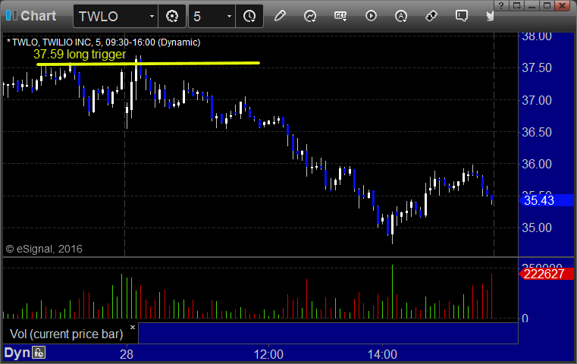Toggle the lock icon next to Dyn
This screenshot has height=364, width=577.
point(39,353)
